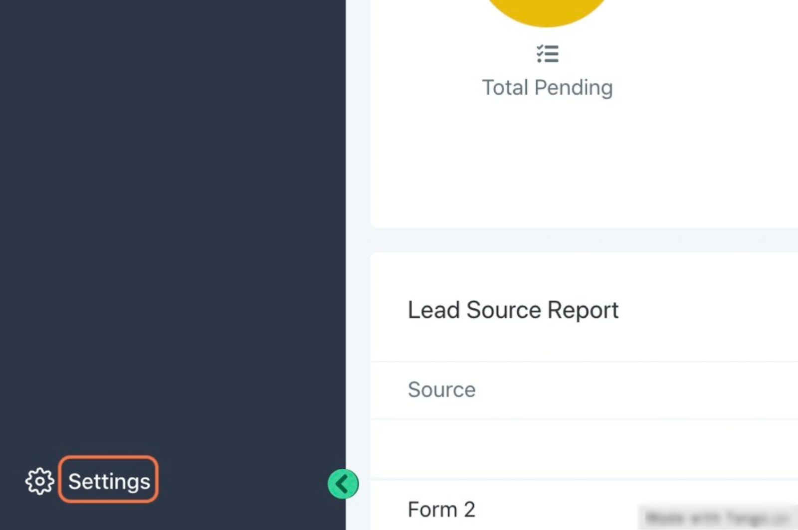Collapse the sidebar with green chevron
798x530 pixels.
click(343, 484)
